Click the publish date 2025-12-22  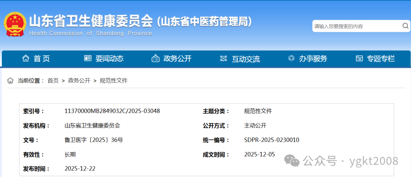point(80,169)
